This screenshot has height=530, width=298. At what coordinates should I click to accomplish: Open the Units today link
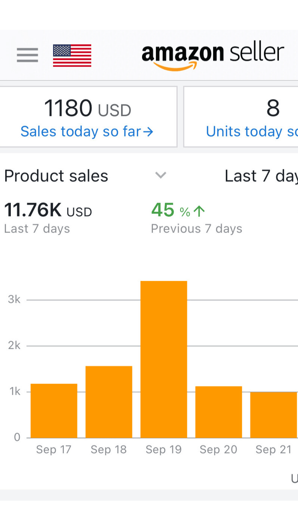pos(251,132)
